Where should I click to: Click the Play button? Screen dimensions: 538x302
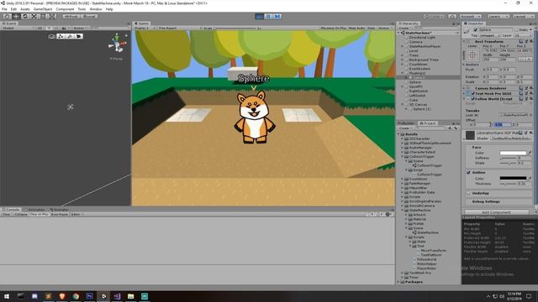click(260, 16)
